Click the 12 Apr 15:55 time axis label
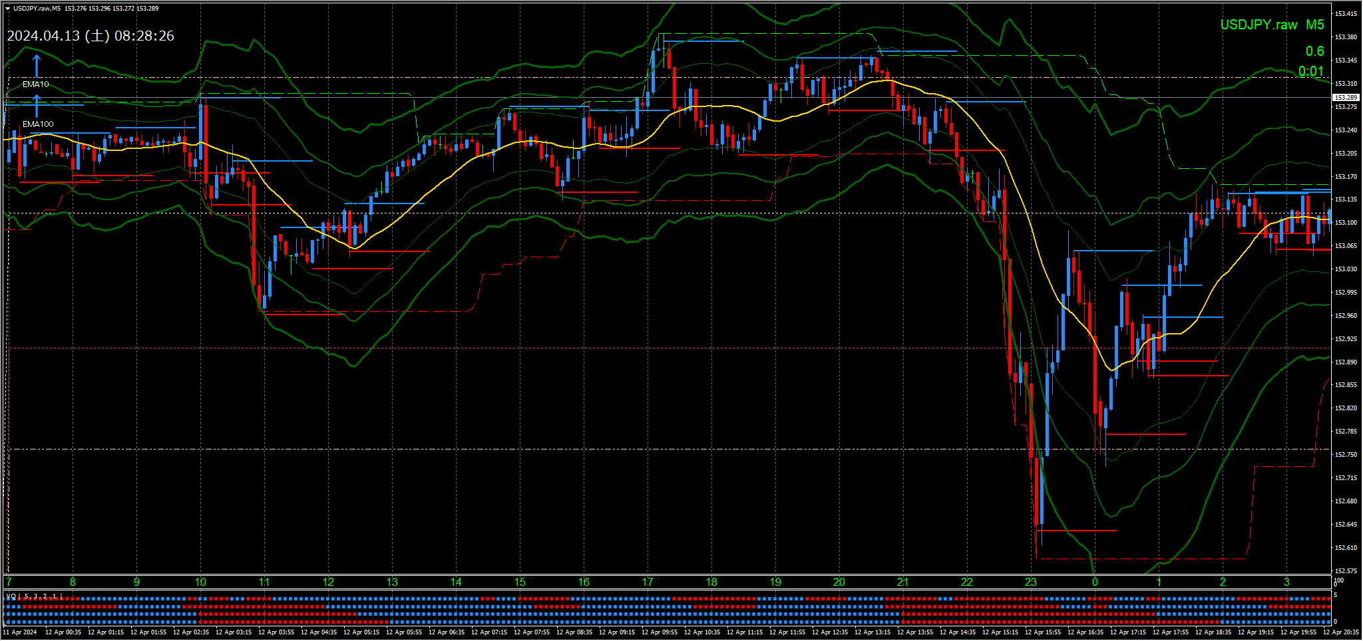The image size is (1363, 641). coord(1043,632)
